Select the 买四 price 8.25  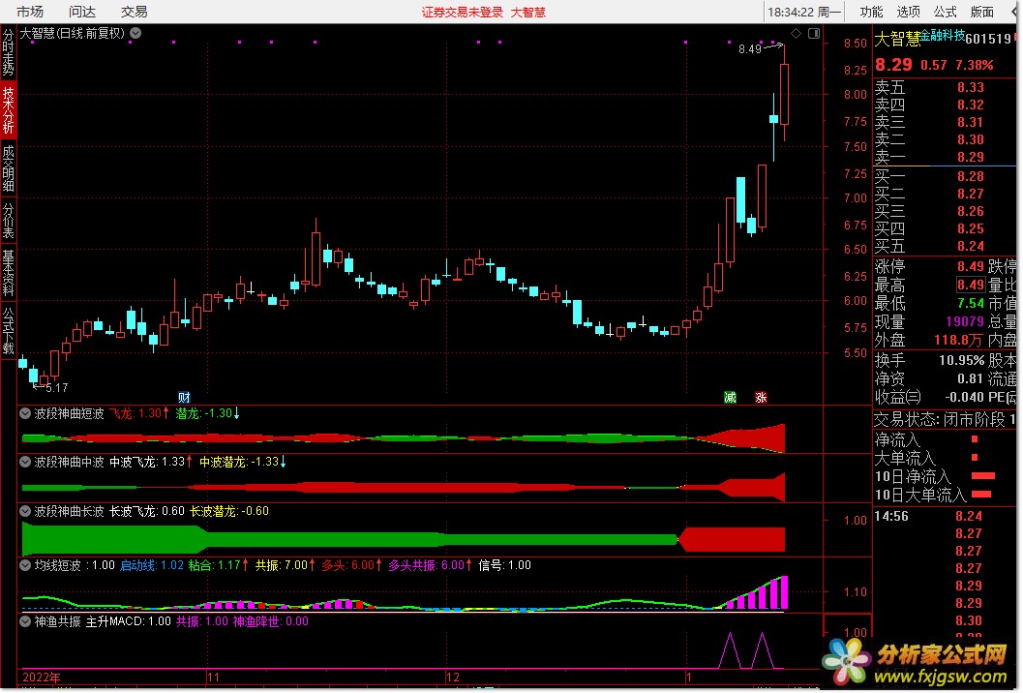[x=970, y=229]
